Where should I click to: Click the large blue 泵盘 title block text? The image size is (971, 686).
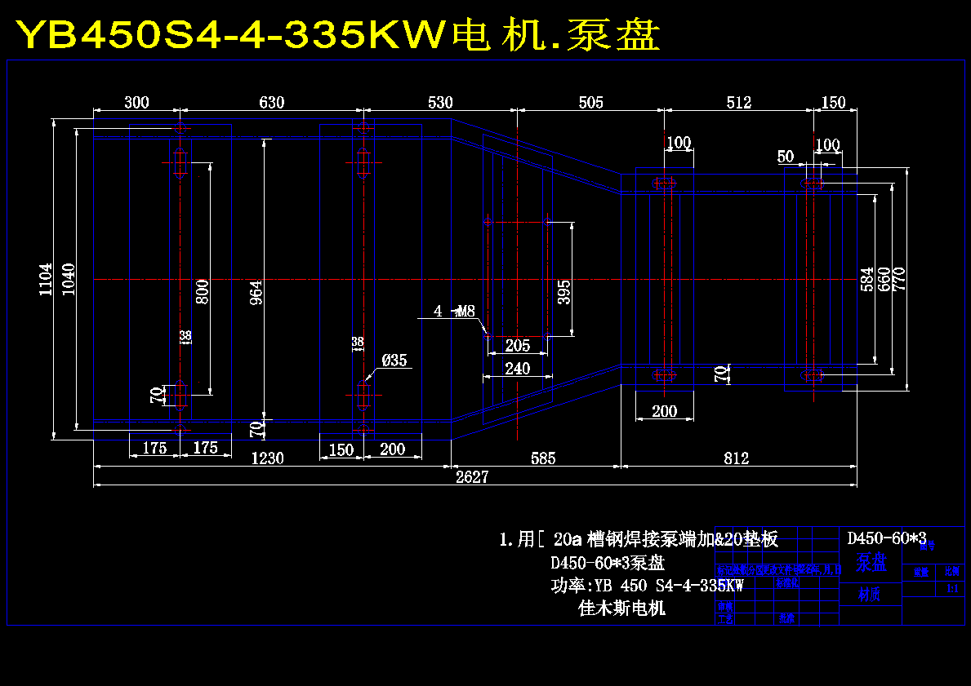871,562
